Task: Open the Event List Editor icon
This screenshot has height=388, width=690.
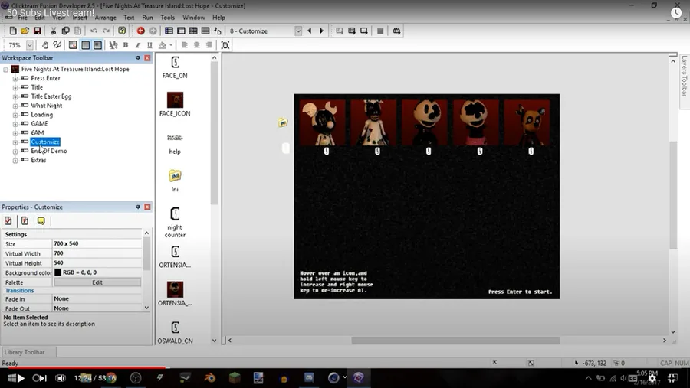Action: pos(205,31)
